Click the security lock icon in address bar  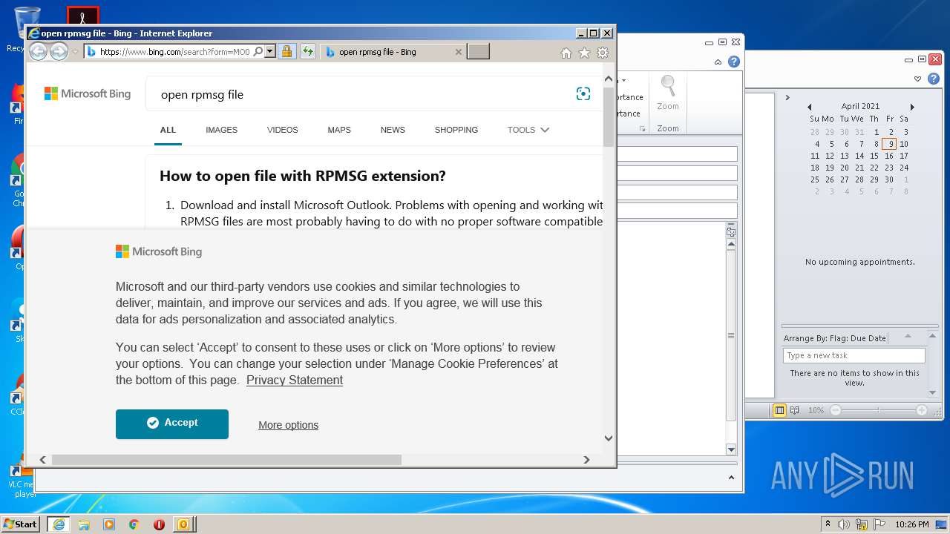tap(286, 52)
